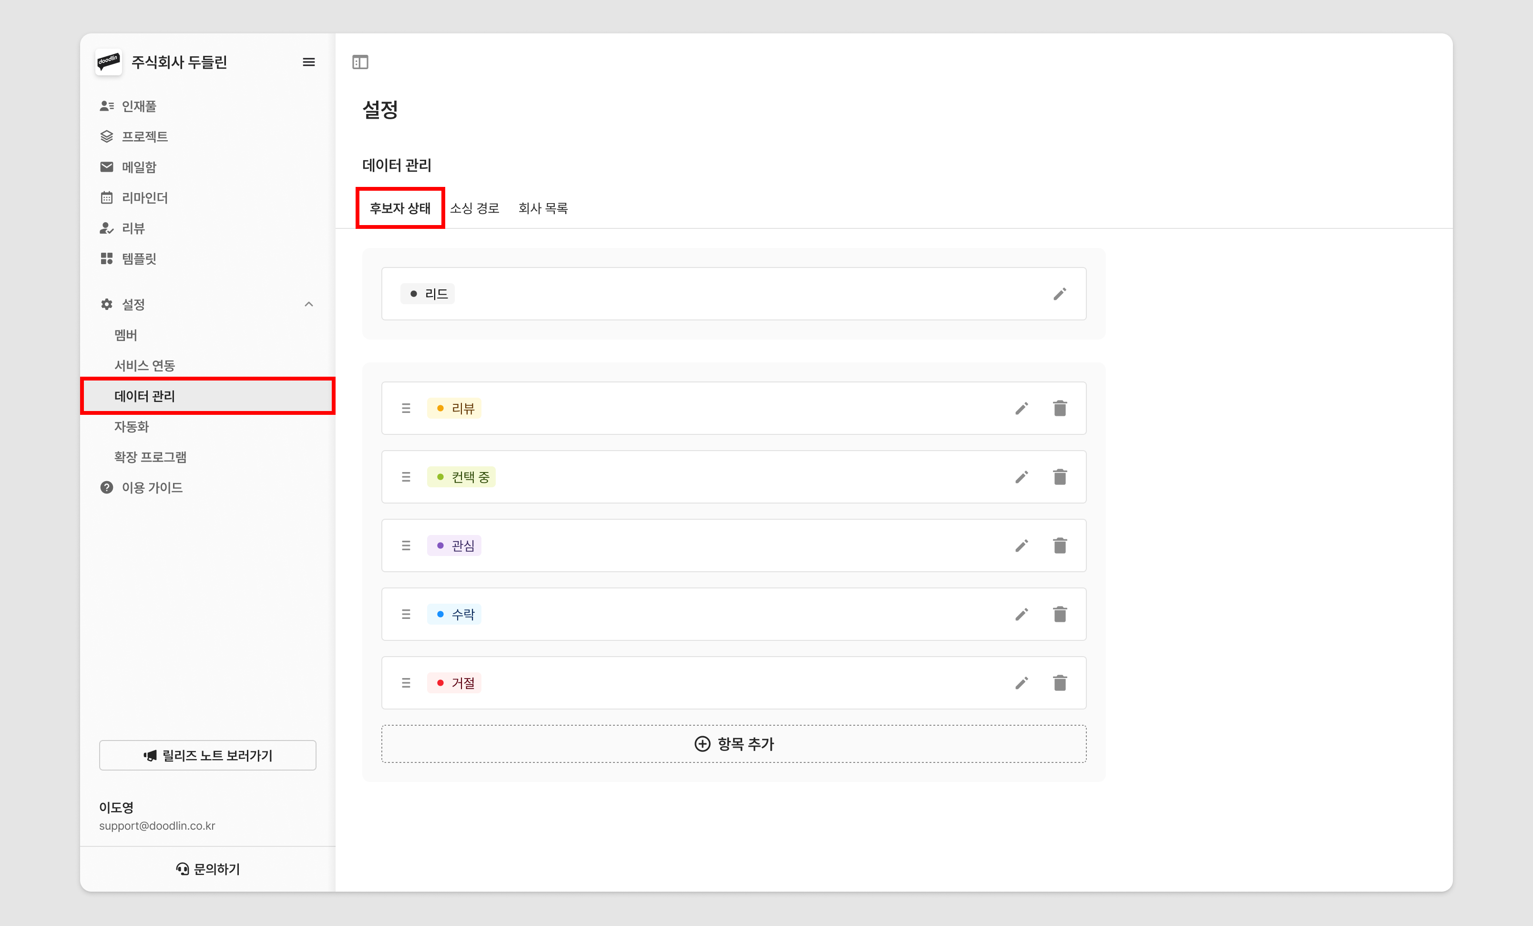
Task: Grab the drag handle of 리뷰 row
Action: (406, 408)
